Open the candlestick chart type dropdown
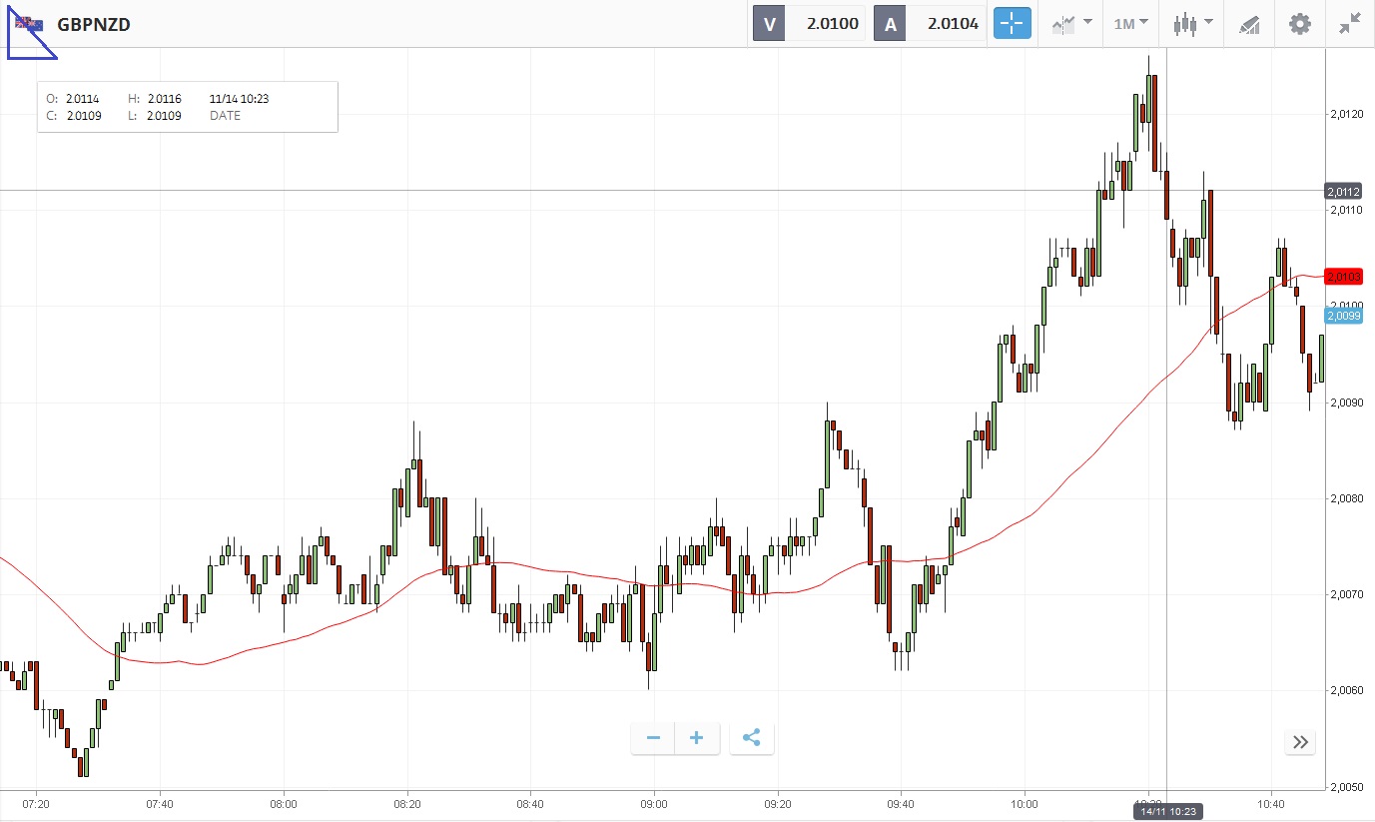This screenshot has height=822, width=1375. [1192, 24]
